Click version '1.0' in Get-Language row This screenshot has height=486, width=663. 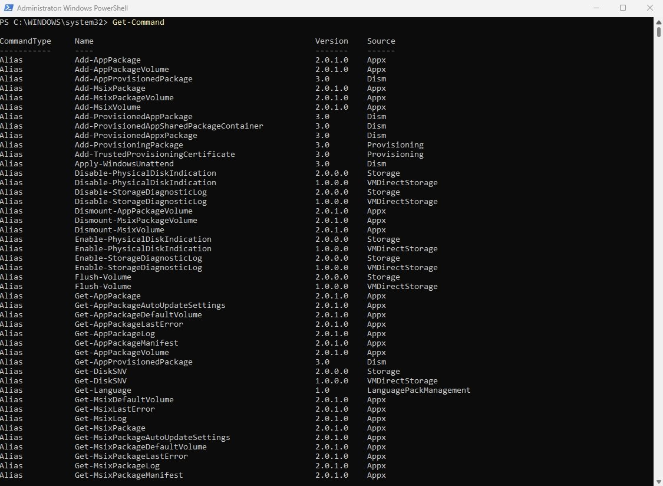pyautogui.click(x=322, y=390)
